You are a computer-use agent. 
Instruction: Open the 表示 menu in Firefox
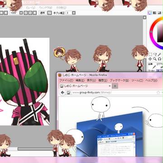tap(91, 81)
